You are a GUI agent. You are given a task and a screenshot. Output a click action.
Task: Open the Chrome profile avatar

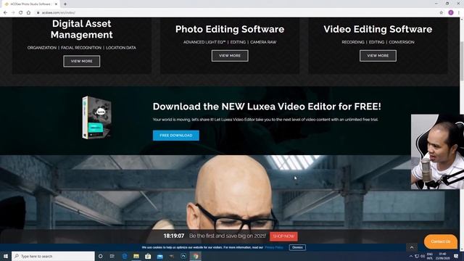point(451,13)
